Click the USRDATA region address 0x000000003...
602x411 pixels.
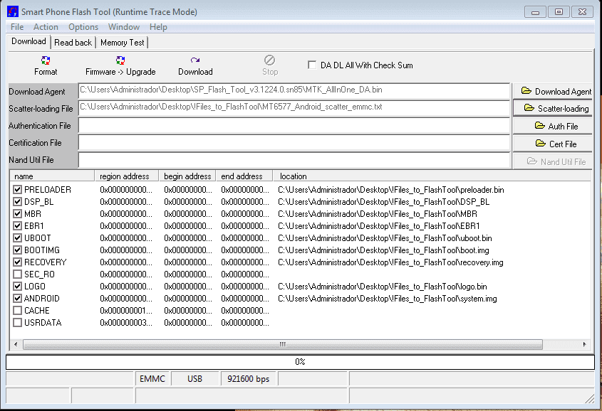point(126,323)
